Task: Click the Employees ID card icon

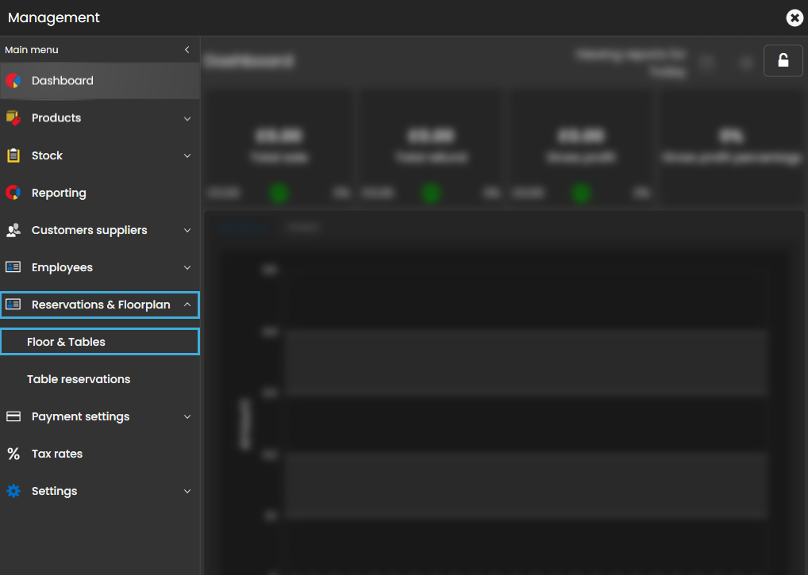Action: click(13, 267)
